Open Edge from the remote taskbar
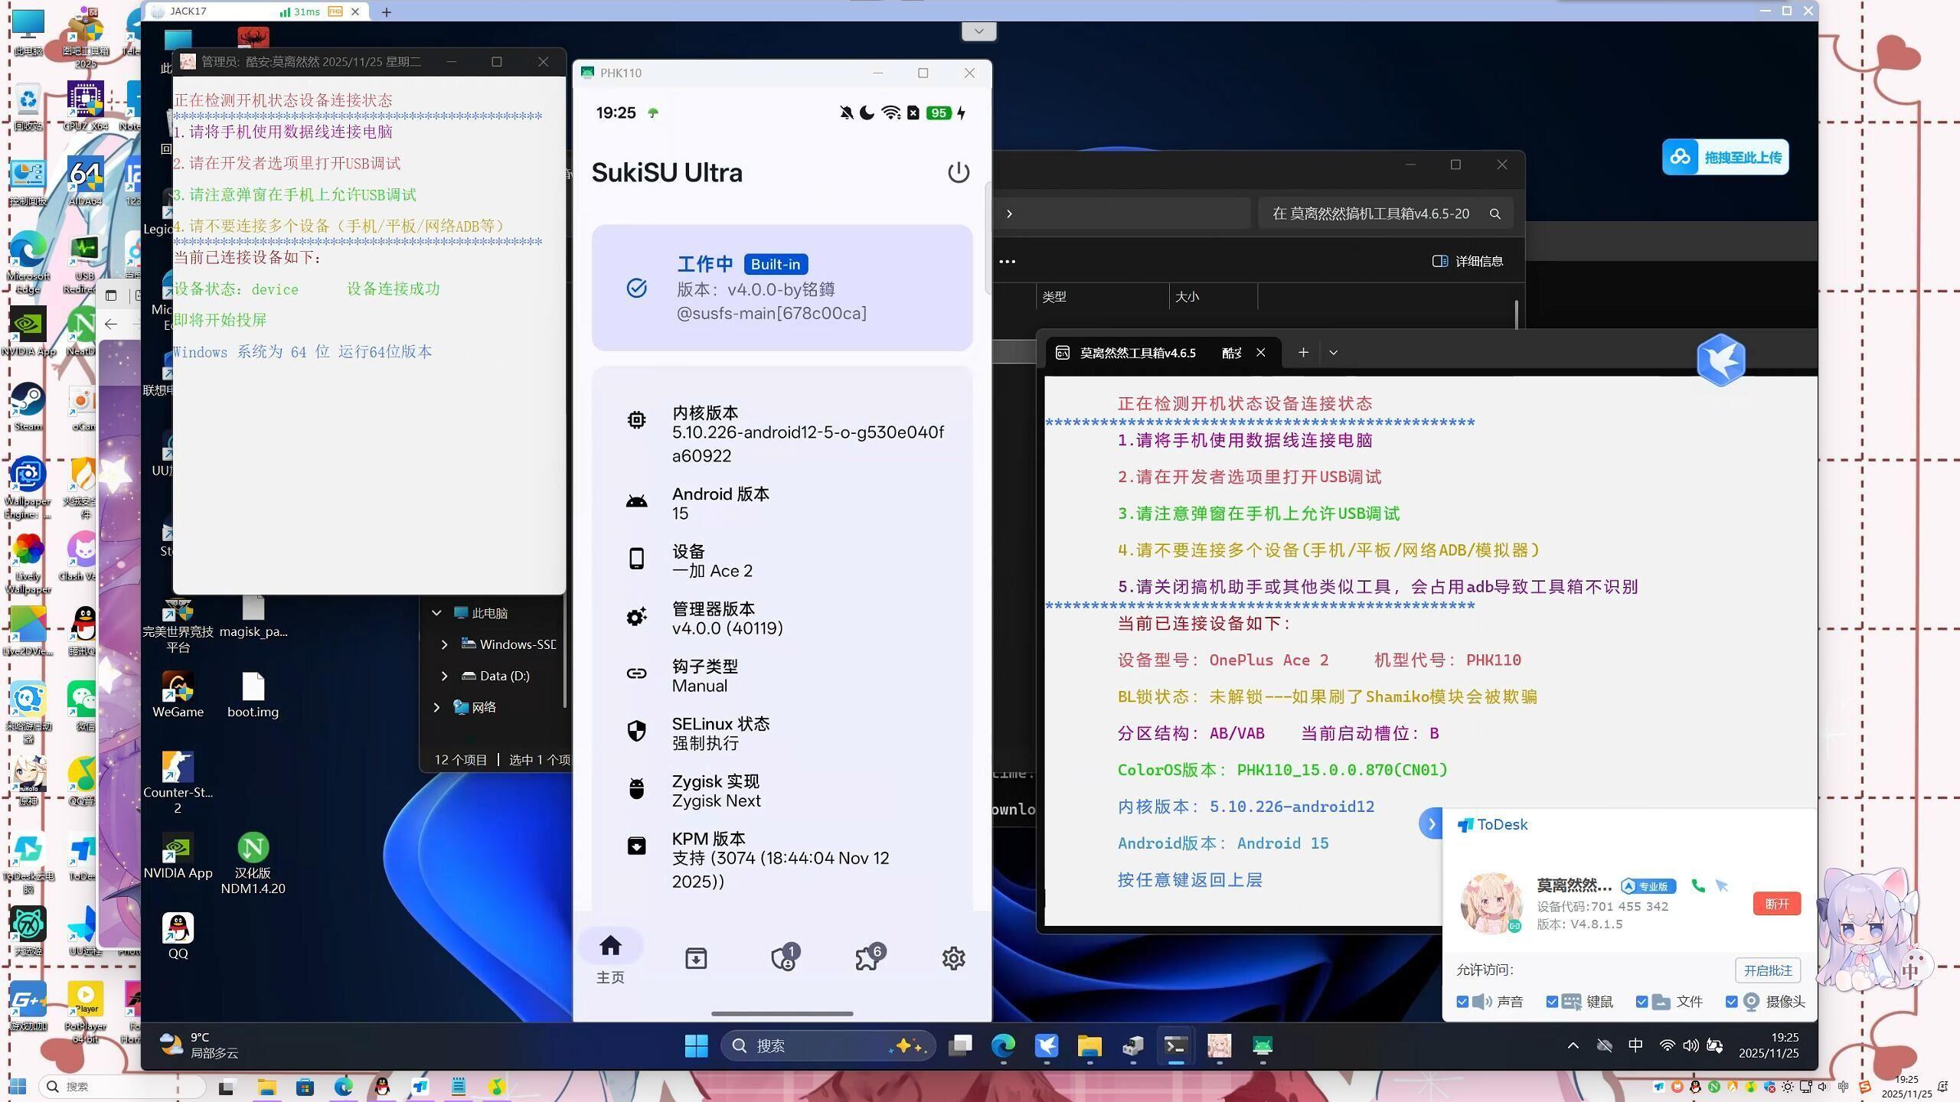Image resolution: width=1960 pixels, height=1102 pixels. [1003, 1045]
